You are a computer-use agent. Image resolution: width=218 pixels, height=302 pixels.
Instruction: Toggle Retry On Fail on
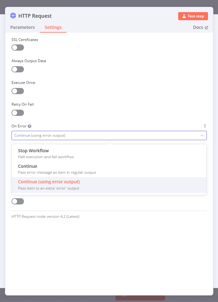click(x=17, y=112)
